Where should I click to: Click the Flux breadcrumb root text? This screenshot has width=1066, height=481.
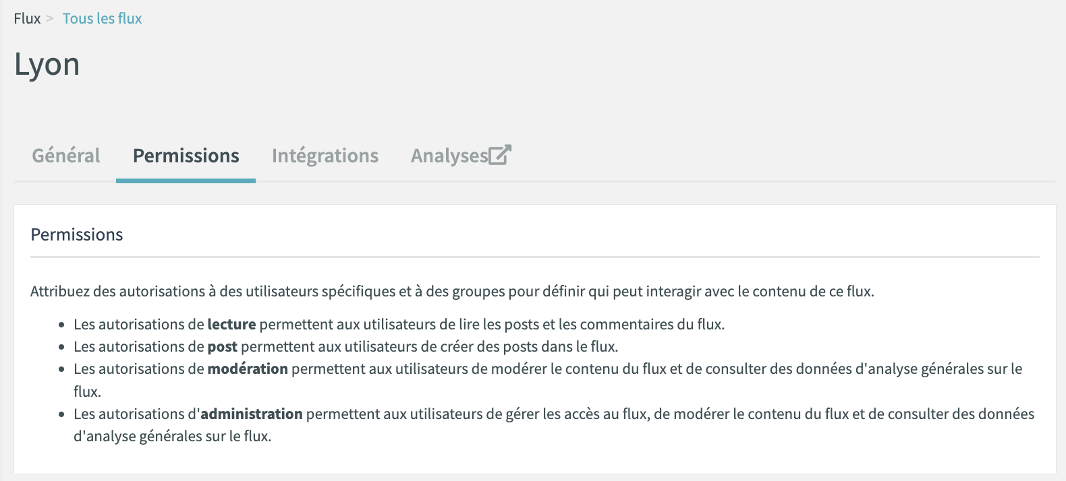tap(27, 19)
